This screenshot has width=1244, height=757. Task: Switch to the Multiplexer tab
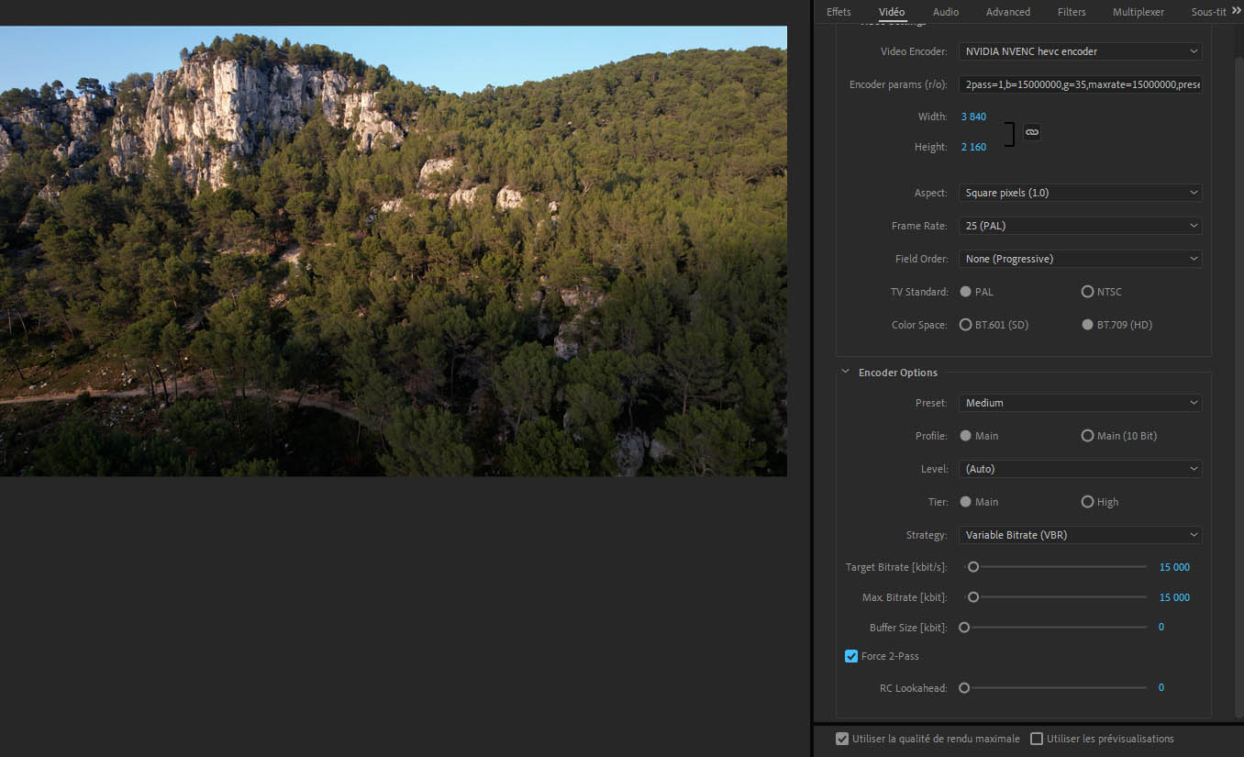click(1138, 12)
